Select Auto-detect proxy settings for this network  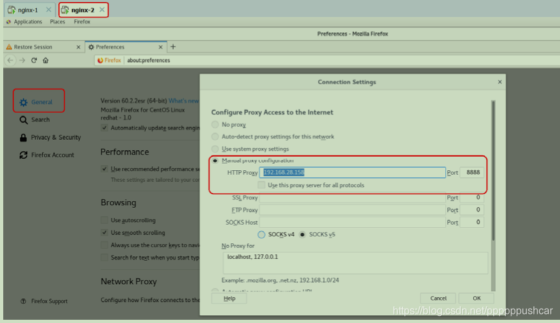coord(215,137)
